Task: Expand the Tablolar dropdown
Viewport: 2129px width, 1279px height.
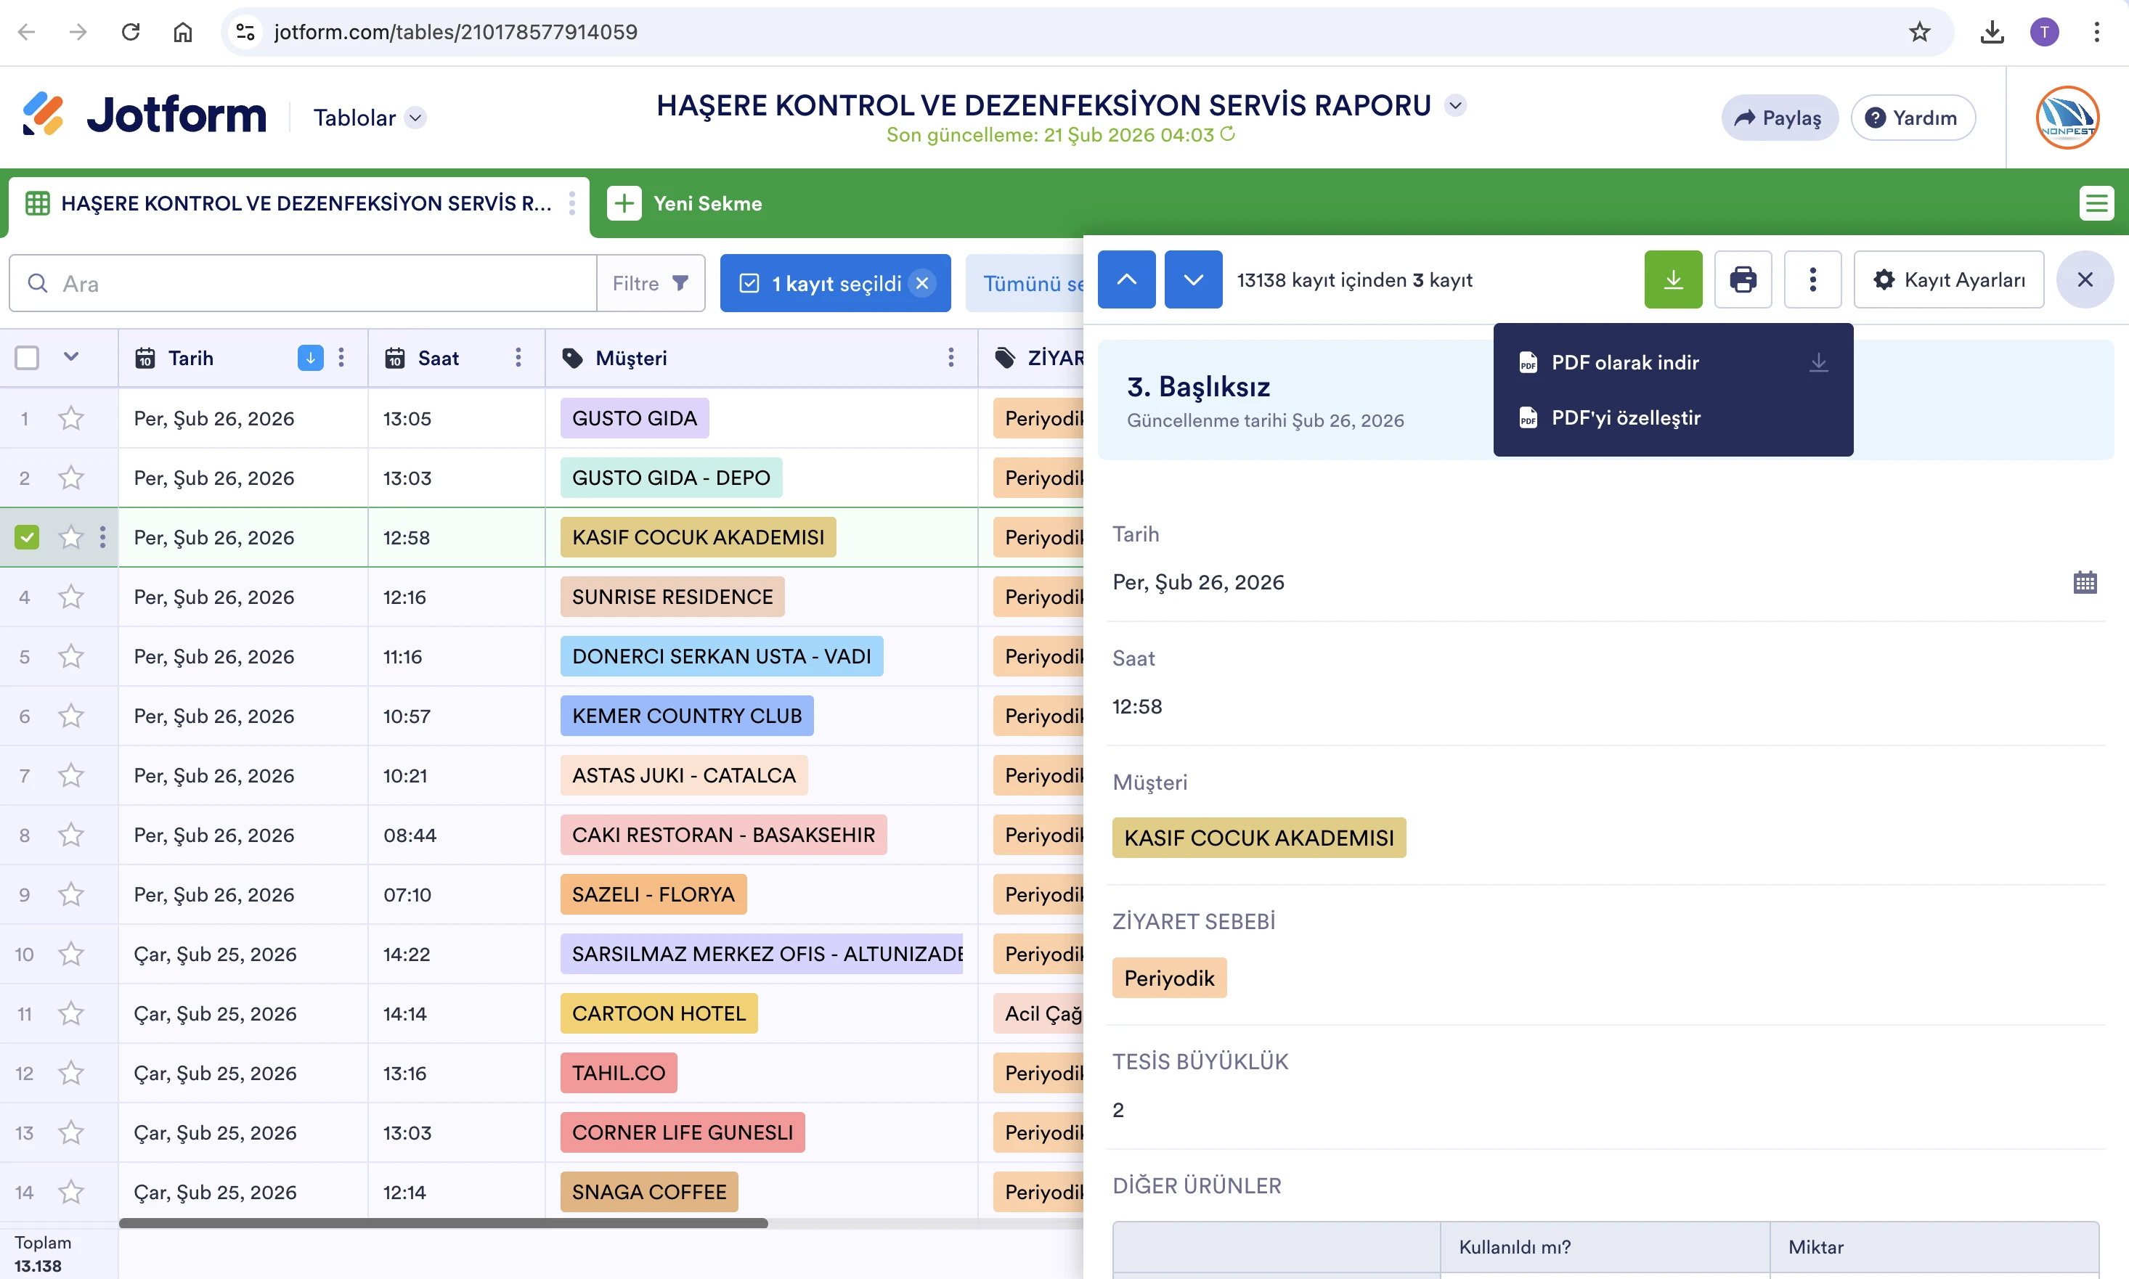Action: (415, 118)
